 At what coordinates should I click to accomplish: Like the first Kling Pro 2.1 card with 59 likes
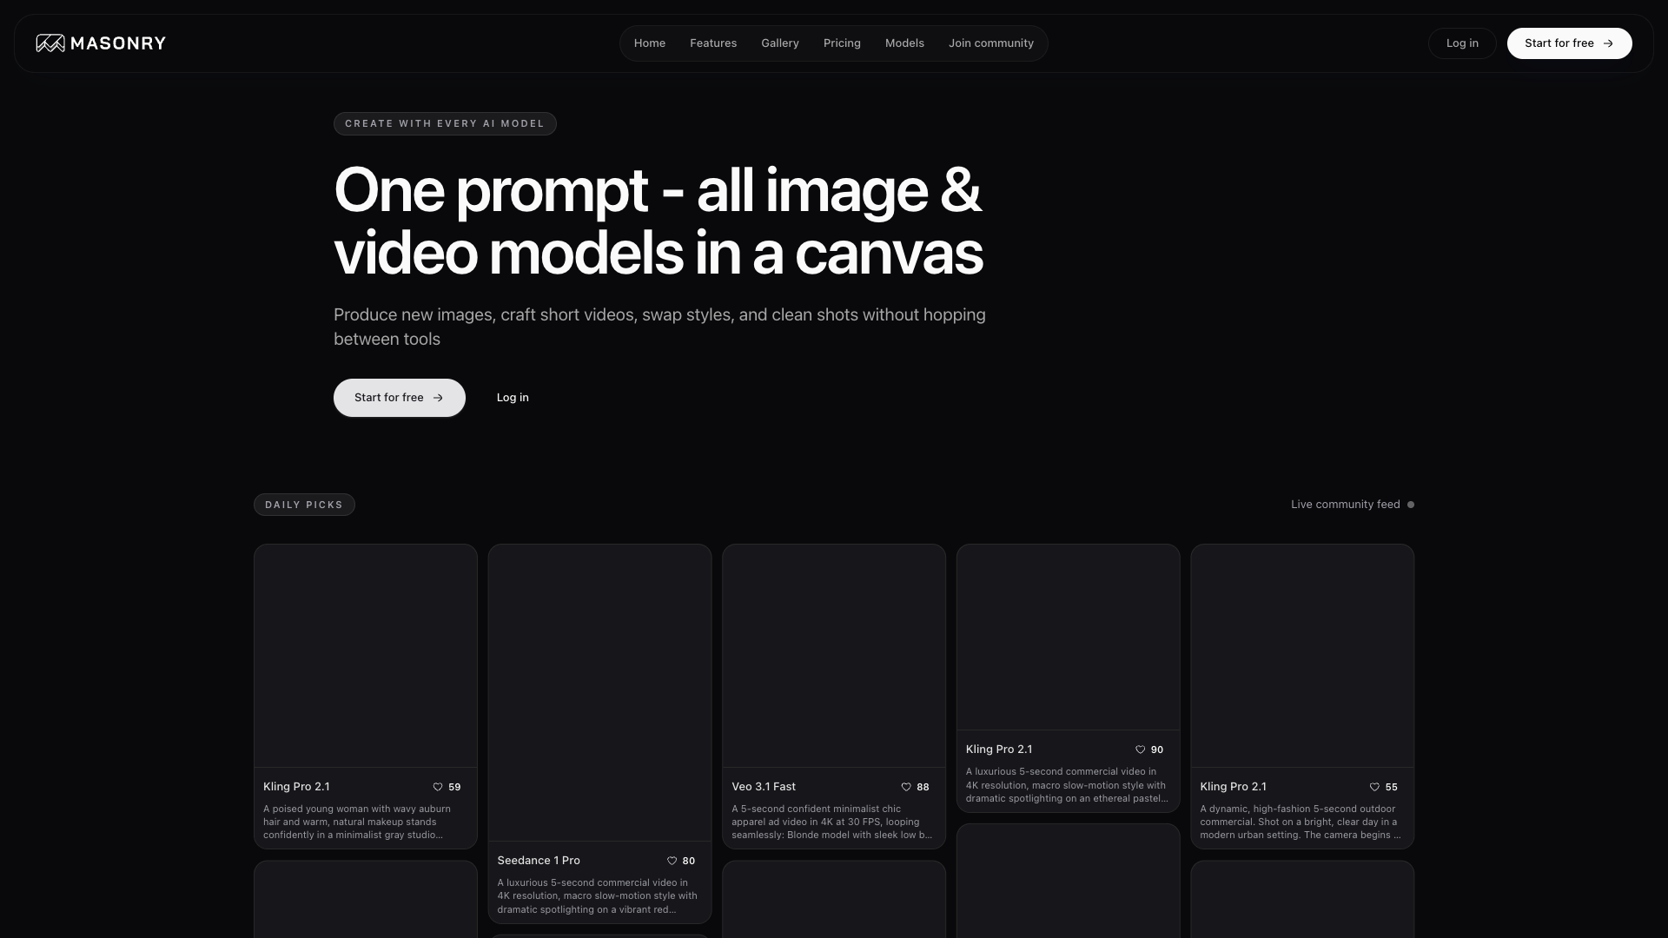(438, 787)
